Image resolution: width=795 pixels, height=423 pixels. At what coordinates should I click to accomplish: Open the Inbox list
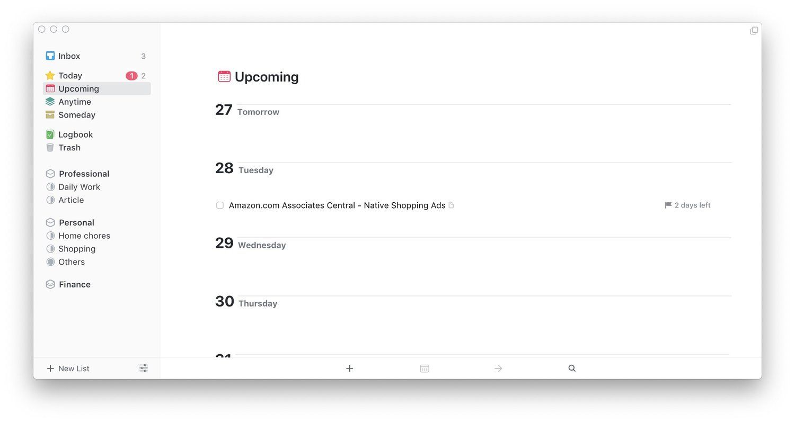69,56
